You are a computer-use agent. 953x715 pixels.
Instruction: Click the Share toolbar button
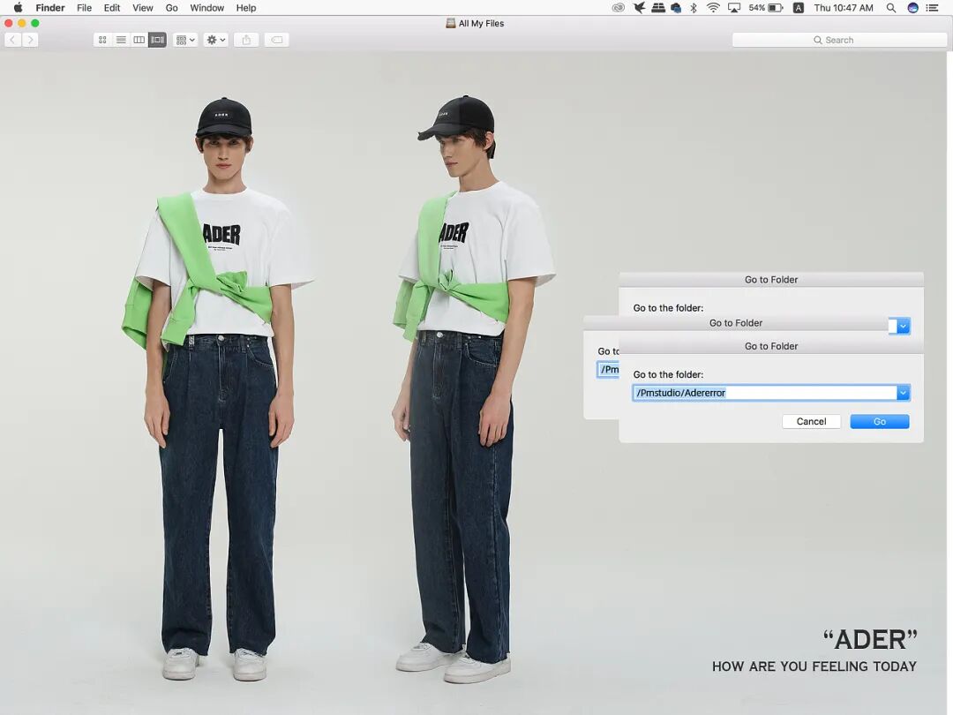pyautogui.click(x=246, y=40)
